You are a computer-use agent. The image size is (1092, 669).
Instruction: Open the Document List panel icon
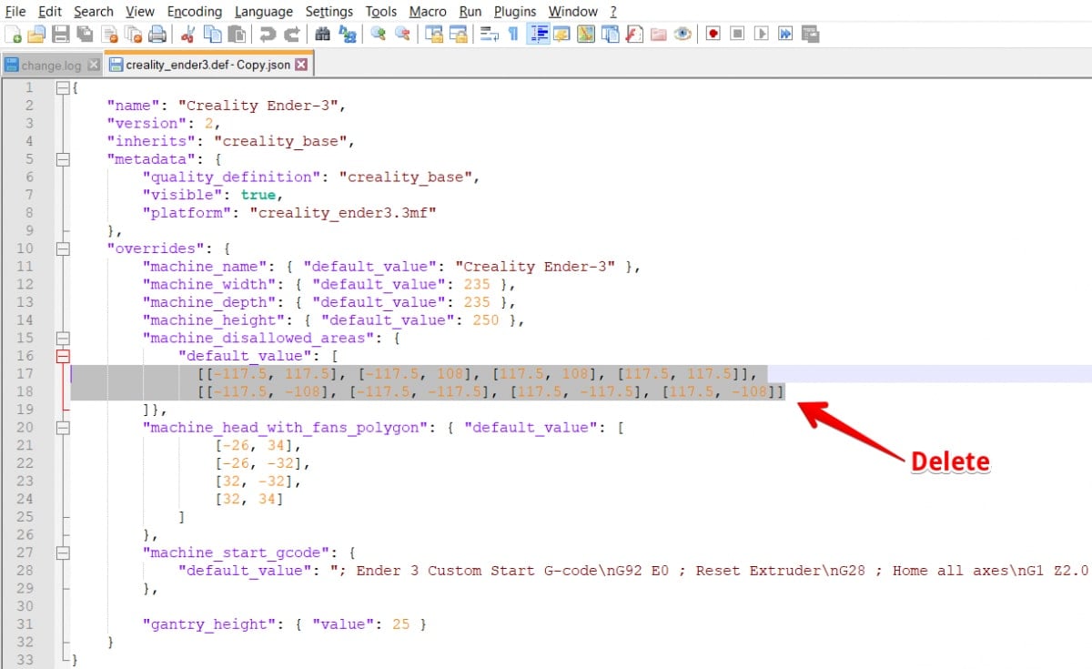point(610,35)
